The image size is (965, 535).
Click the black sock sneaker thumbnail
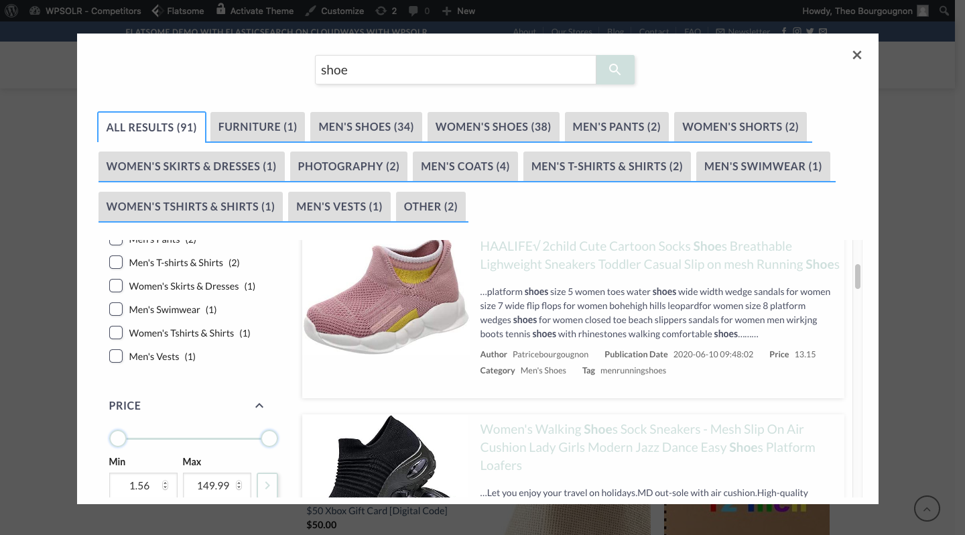click(386, 457)
